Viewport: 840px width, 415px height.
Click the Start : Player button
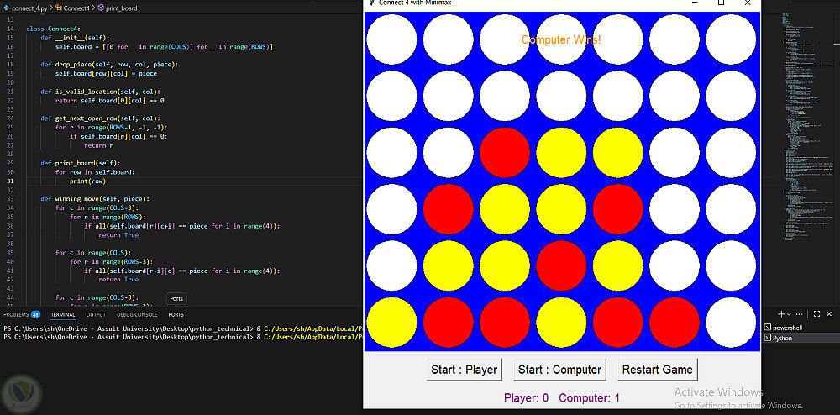coord(464,370)
